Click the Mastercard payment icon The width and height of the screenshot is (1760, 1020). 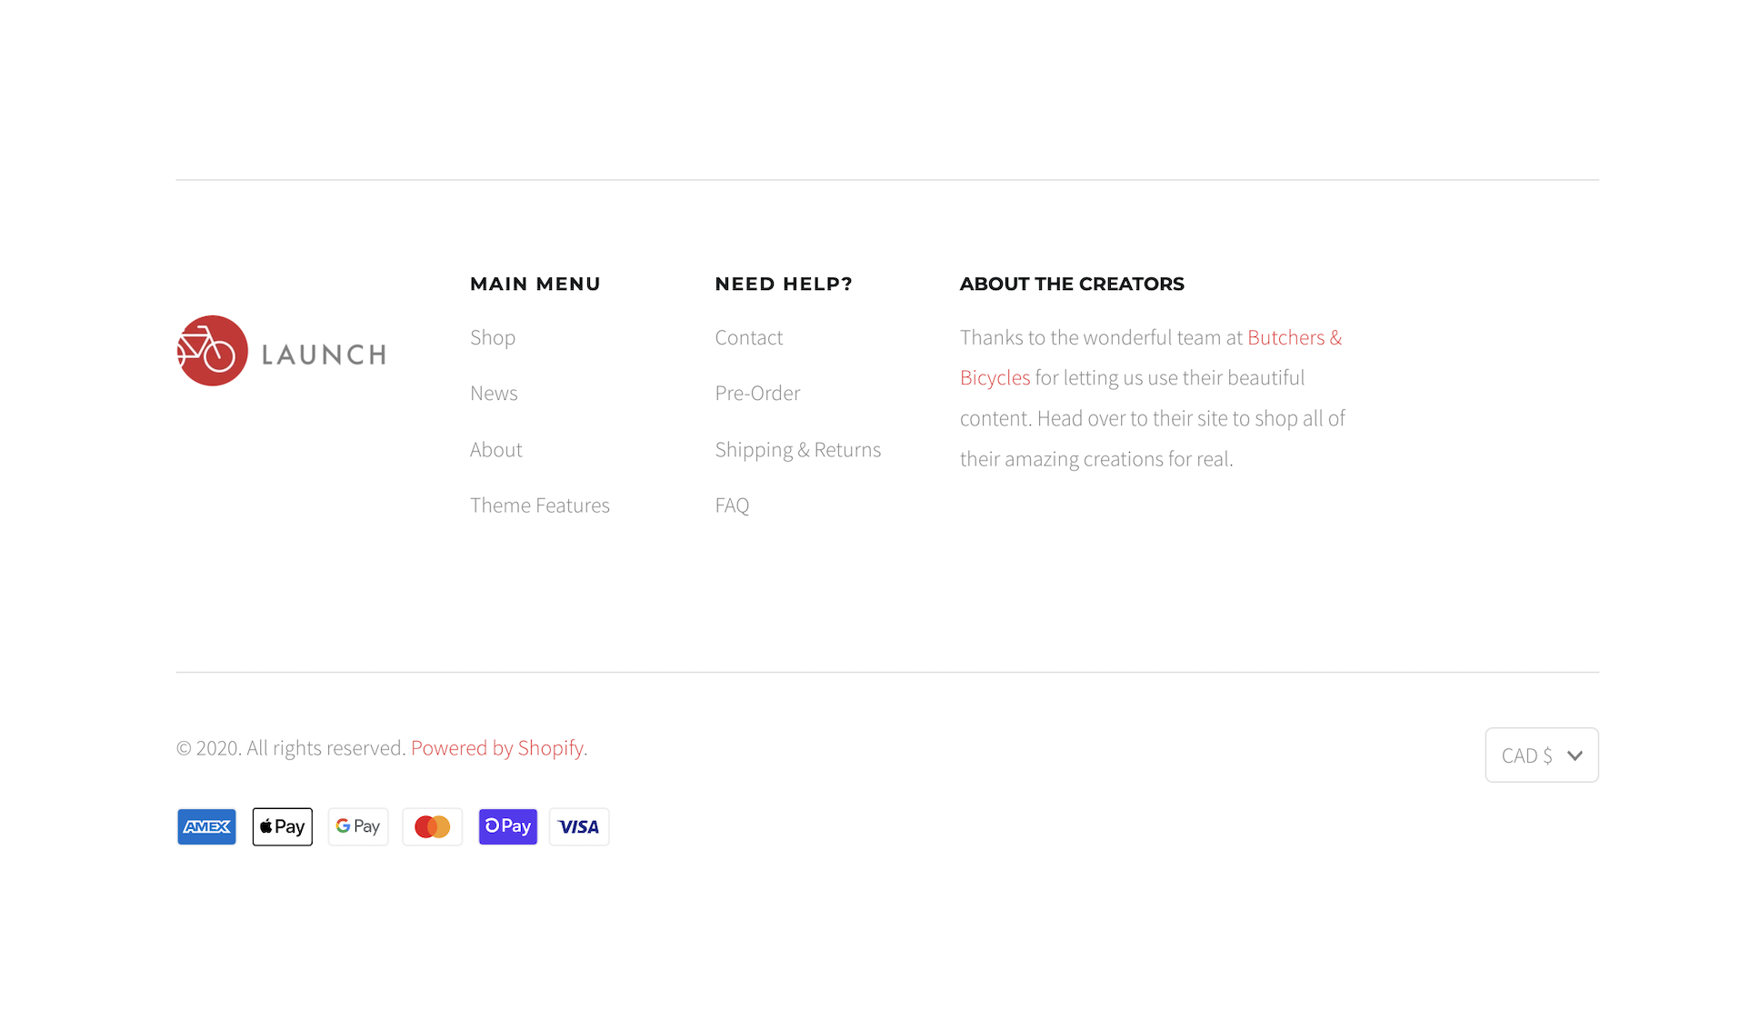[x=432, y=826]
